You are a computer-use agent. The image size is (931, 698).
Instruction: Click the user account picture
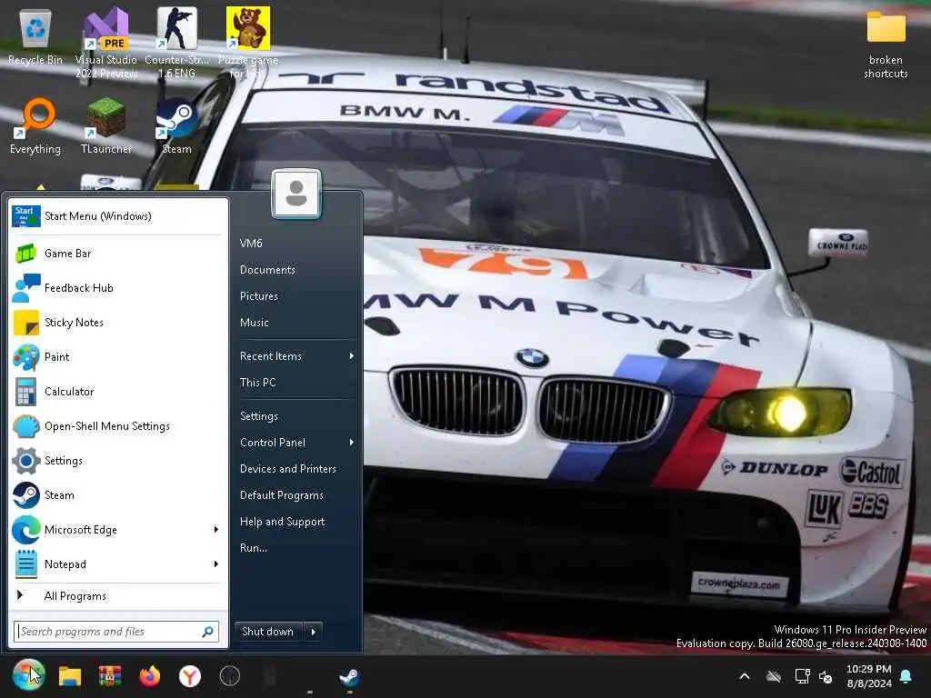[296, 194]
